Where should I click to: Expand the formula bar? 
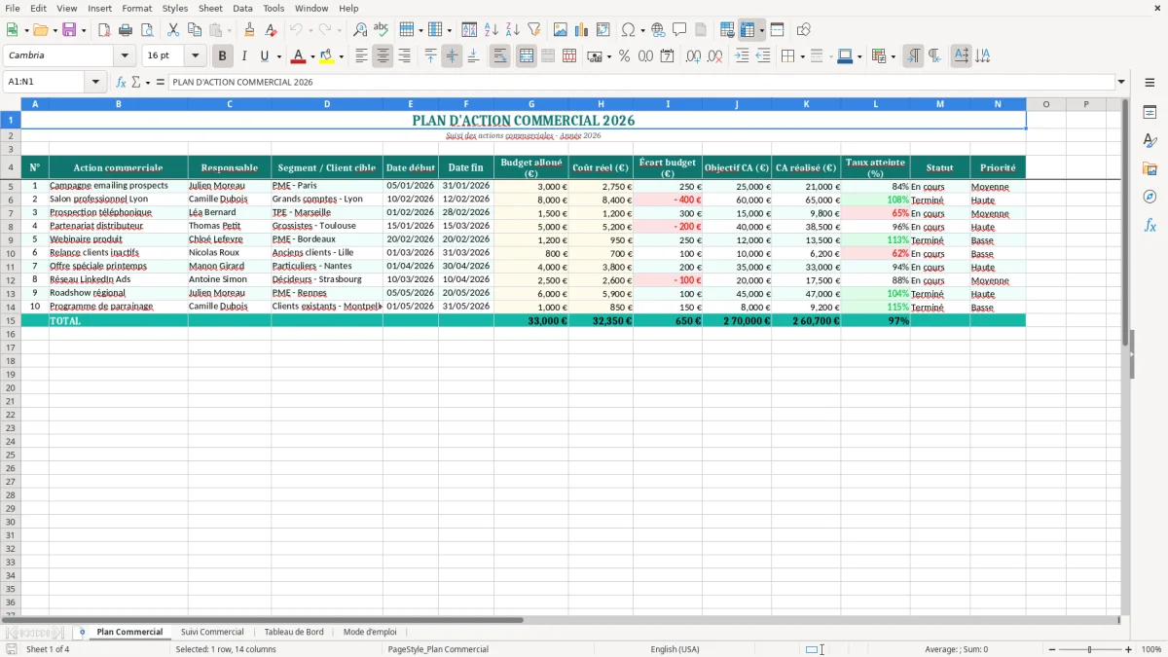1121,82
